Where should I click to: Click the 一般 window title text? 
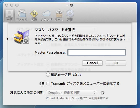point(70,5)
